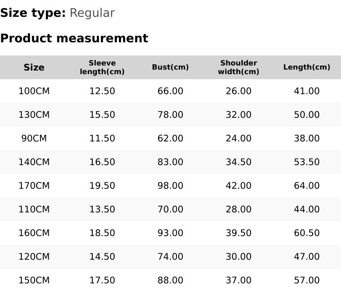This screenshot has width=341, height=292.
Task: Click the 98.00 bust value
Action: [170, 186]
